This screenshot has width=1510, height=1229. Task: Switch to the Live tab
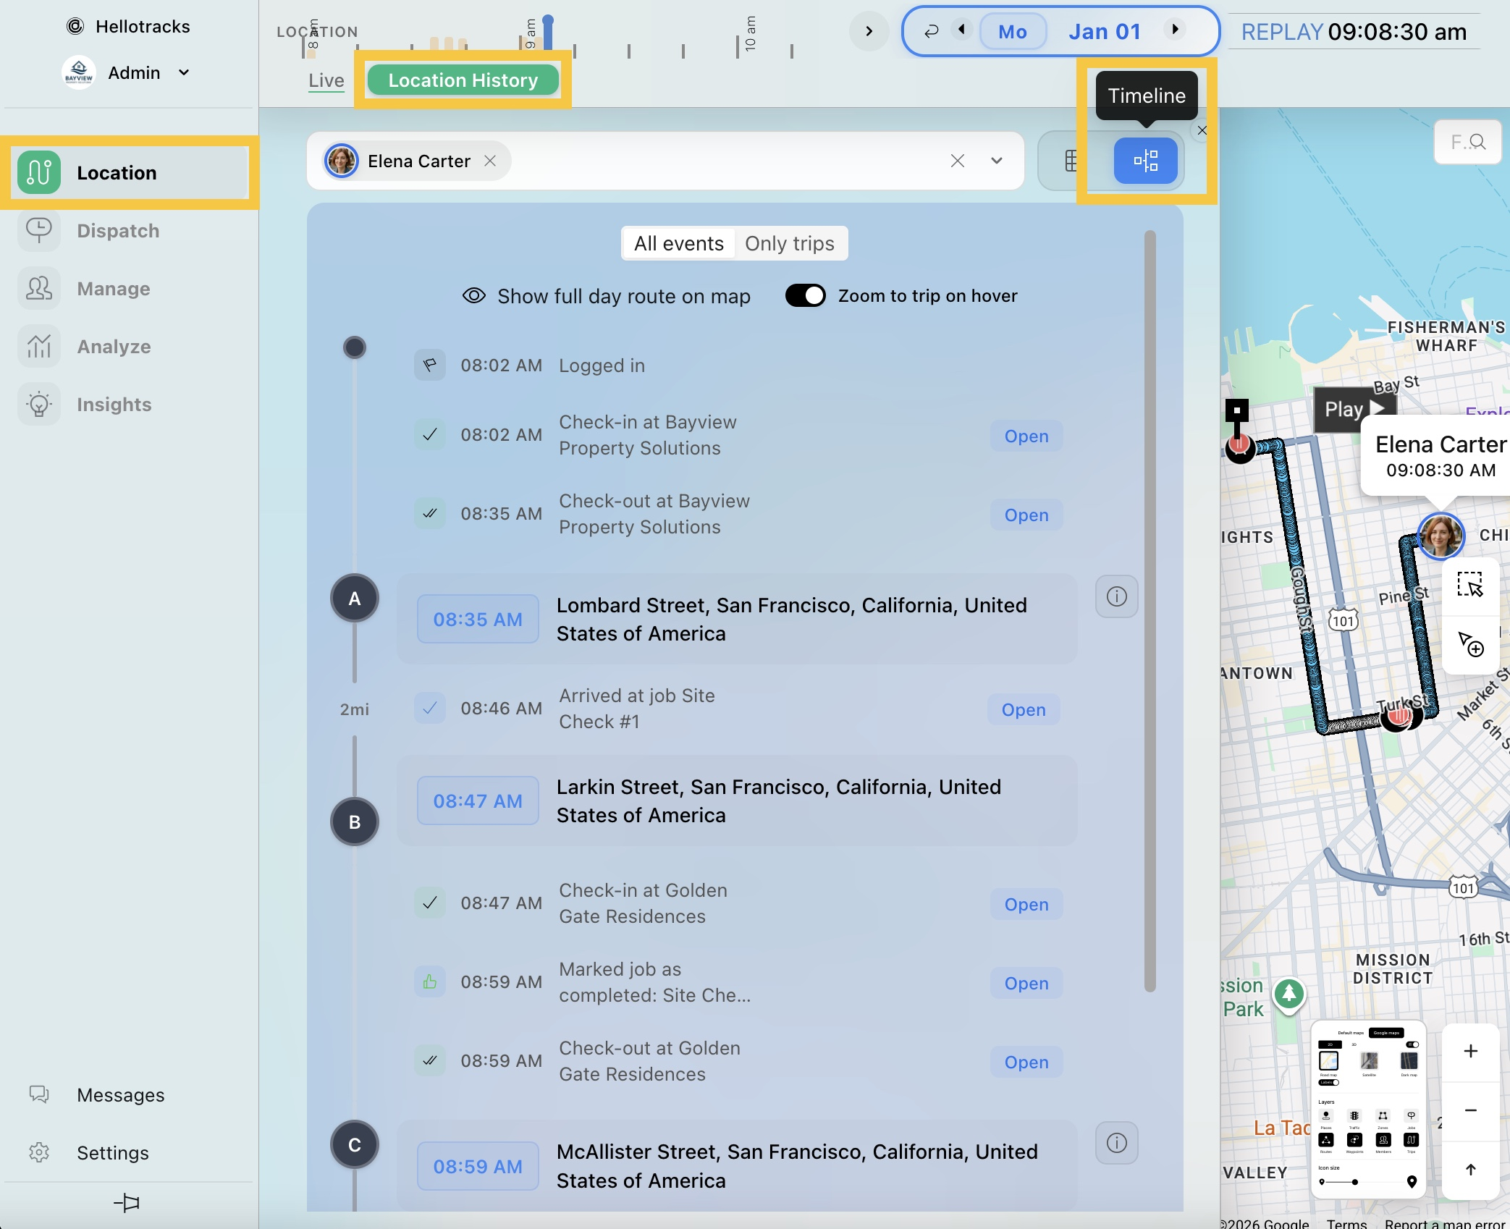point(326,80)
